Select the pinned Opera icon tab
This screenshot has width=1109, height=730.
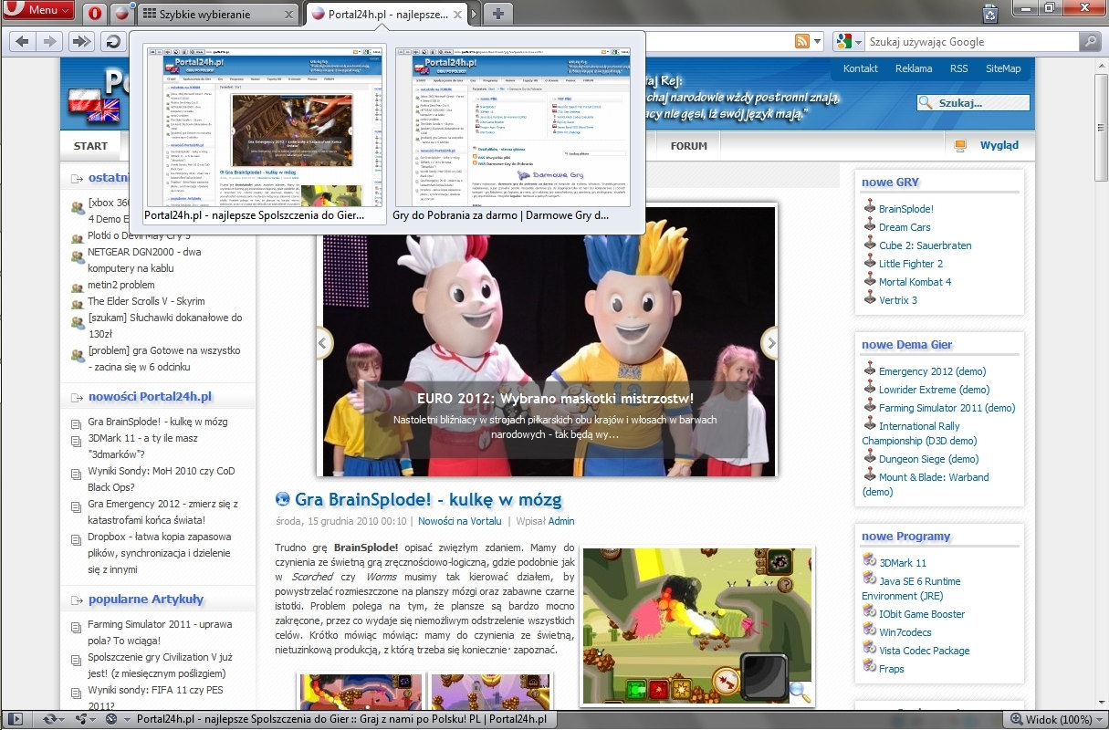coord(96,14)
